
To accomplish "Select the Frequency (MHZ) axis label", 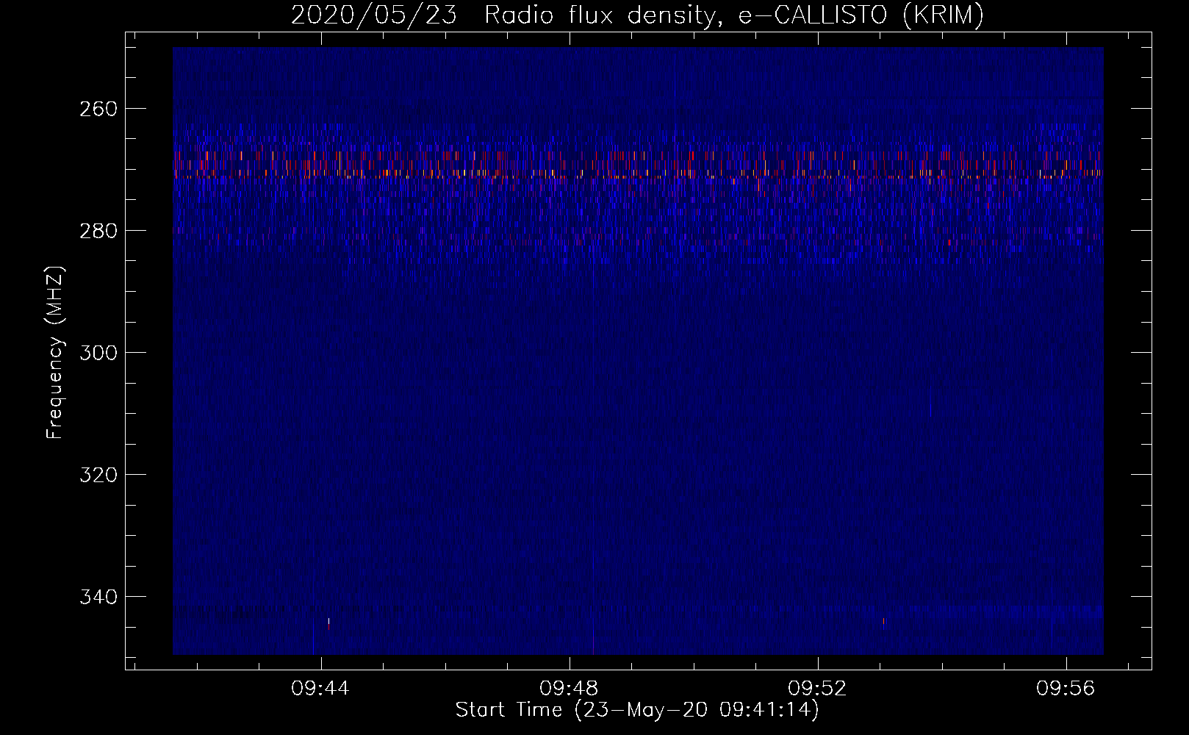I will pos(55,353).
